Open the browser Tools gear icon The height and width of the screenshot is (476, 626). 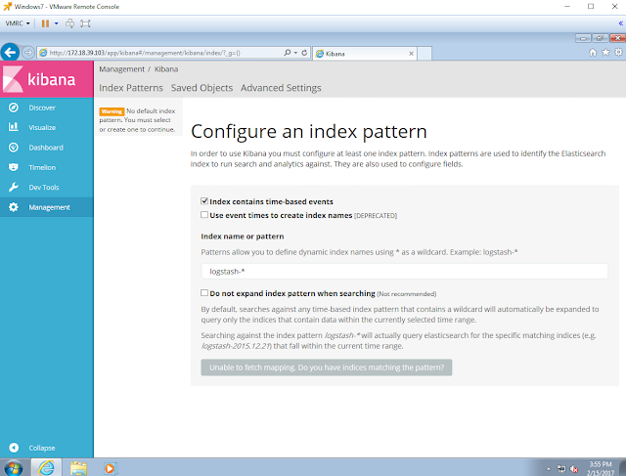pos(618,52)
